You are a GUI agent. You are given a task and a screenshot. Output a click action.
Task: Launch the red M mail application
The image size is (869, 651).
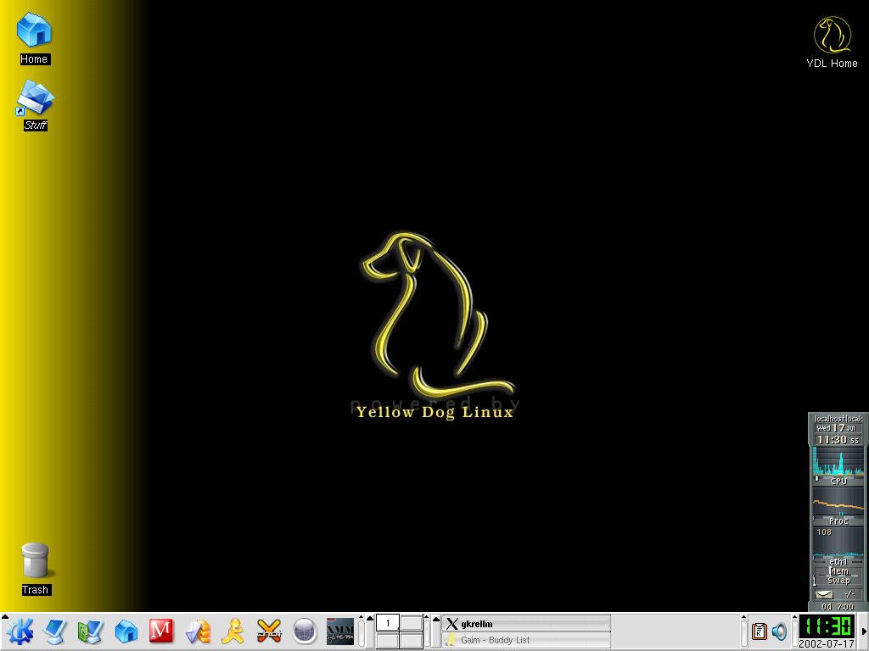161,631
